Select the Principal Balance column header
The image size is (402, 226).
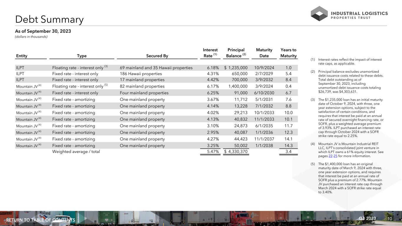point(236,53)
